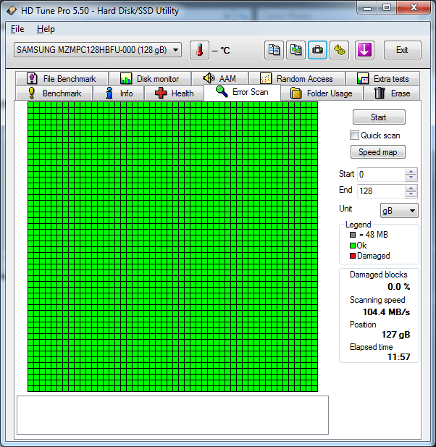436x447 pixels.
Task: Open the options wrench icon
Action: (x=340, y=50)
